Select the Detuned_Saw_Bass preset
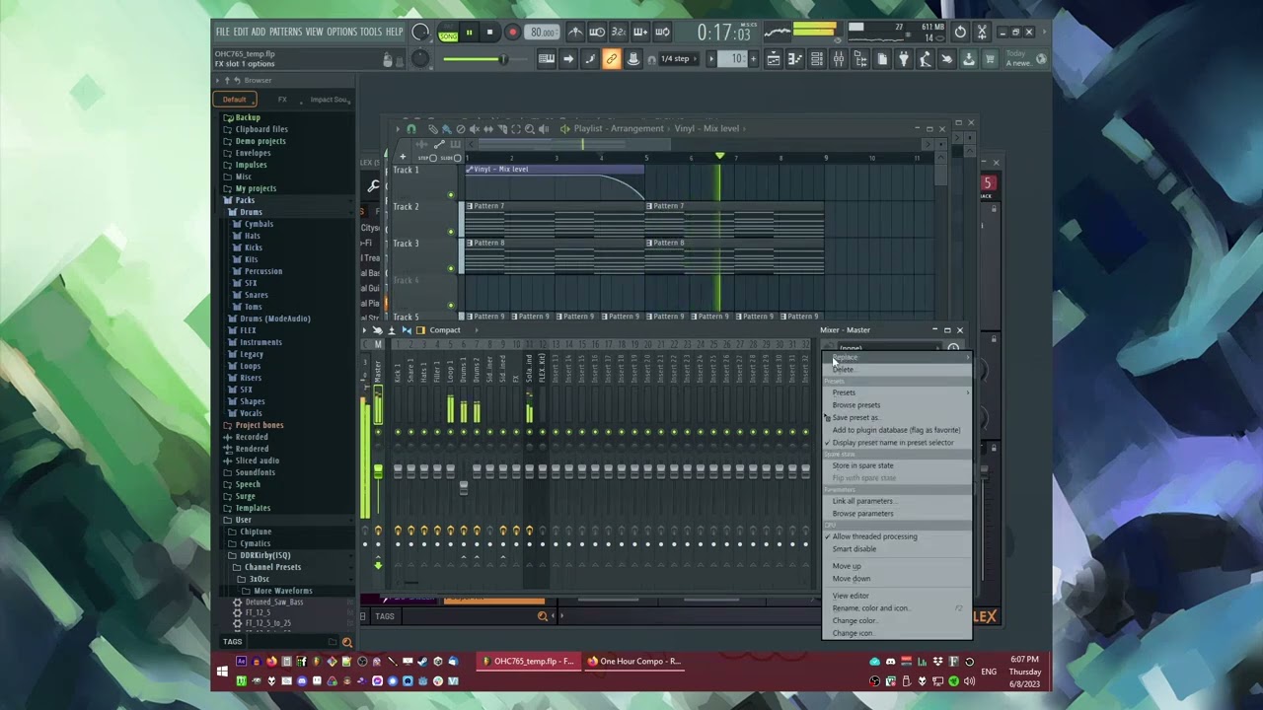Viewport: 1263px width, 710px height. (273, 602)
